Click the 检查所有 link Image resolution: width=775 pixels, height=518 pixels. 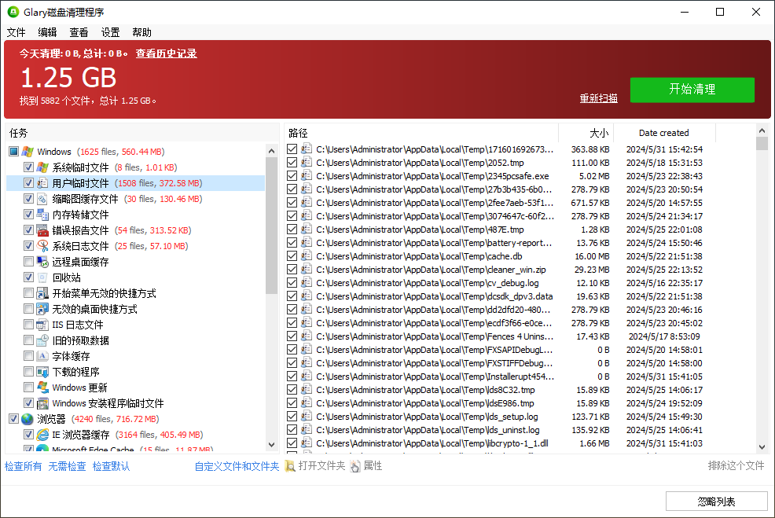click(x=24, y=466)
